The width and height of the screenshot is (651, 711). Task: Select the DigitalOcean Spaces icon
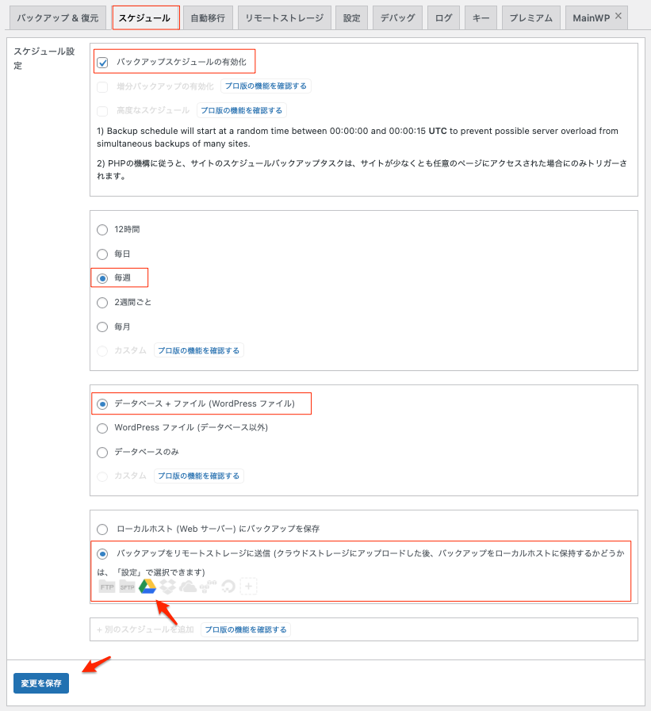228,587
